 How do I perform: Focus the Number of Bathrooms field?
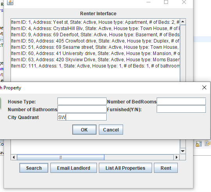click(82, 109)
